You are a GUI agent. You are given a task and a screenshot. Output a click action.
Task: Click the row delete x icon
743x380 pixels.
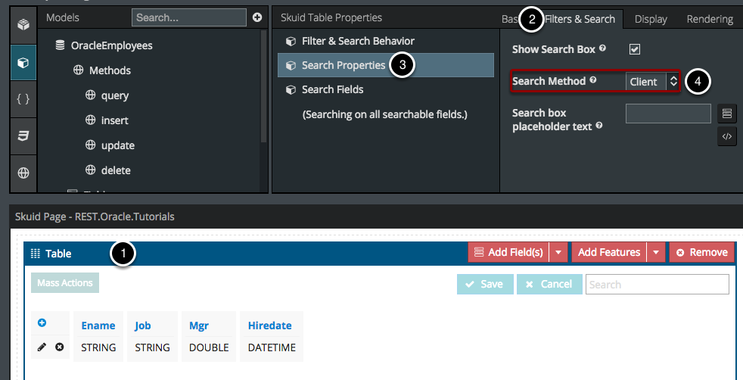coord(59,347)
